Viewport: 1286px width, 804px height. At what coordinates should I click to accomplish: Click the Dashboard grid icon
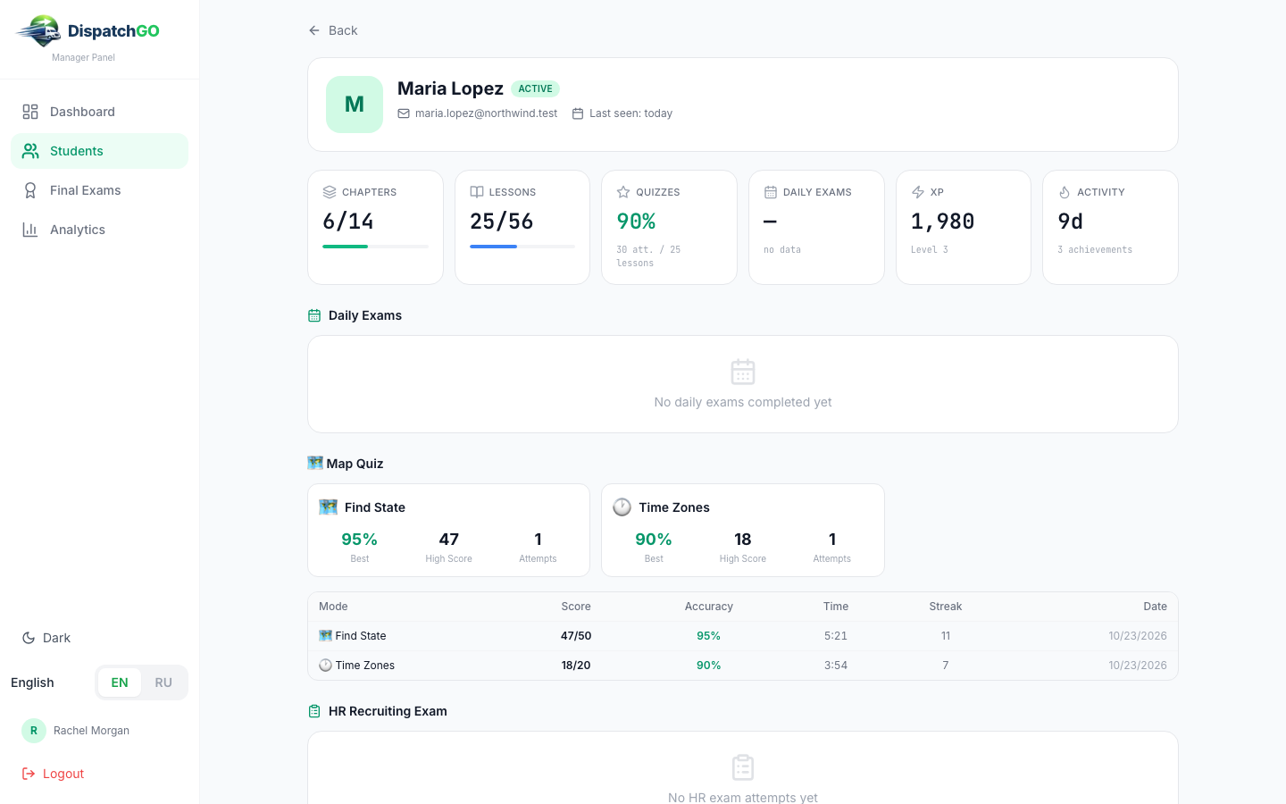[30, 112]
